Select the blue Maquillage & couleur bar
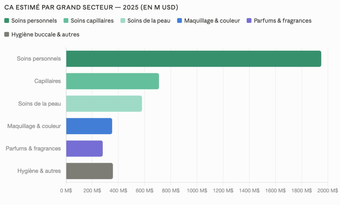340x205 pixels. (x=89, y=126)
